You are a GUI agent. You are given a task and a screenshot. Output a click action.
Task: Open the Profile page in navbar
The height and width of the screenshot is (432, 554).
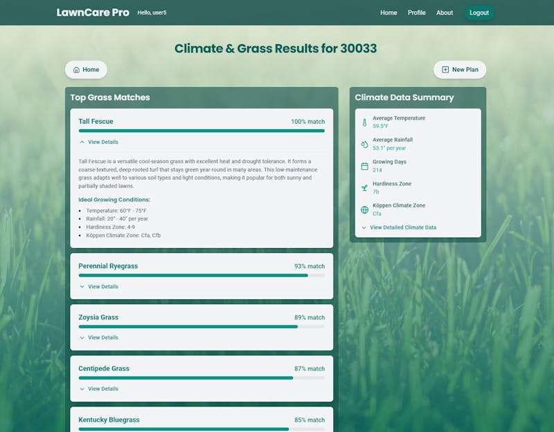[x=417, y=12]
